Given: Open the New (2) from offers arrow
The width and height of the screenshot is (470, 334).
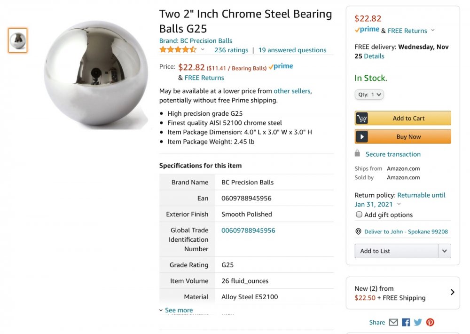Looking at the screenshot, I should coord(452,292).
